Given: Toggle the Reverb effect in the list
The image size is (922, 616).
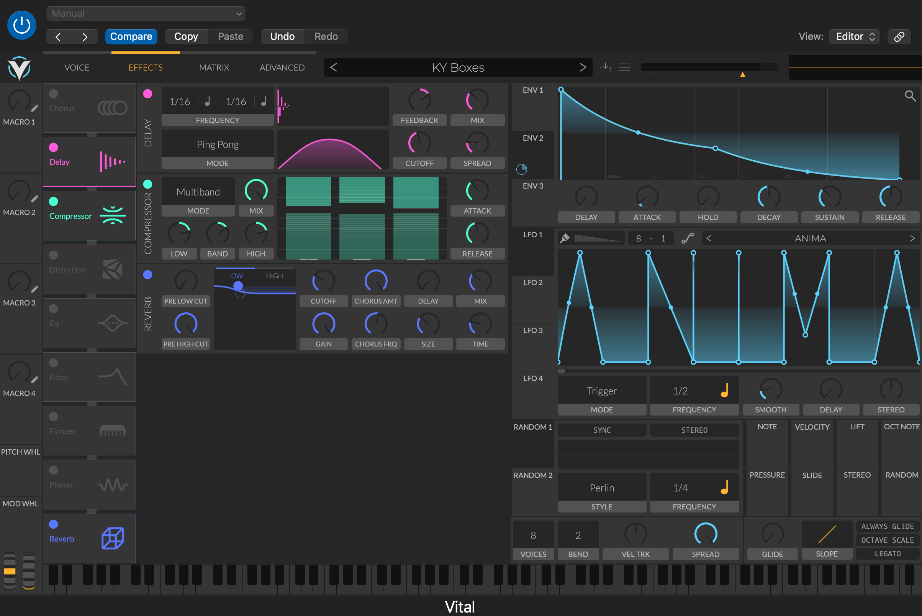Looking at the screenshot, I should pos(53,524).
